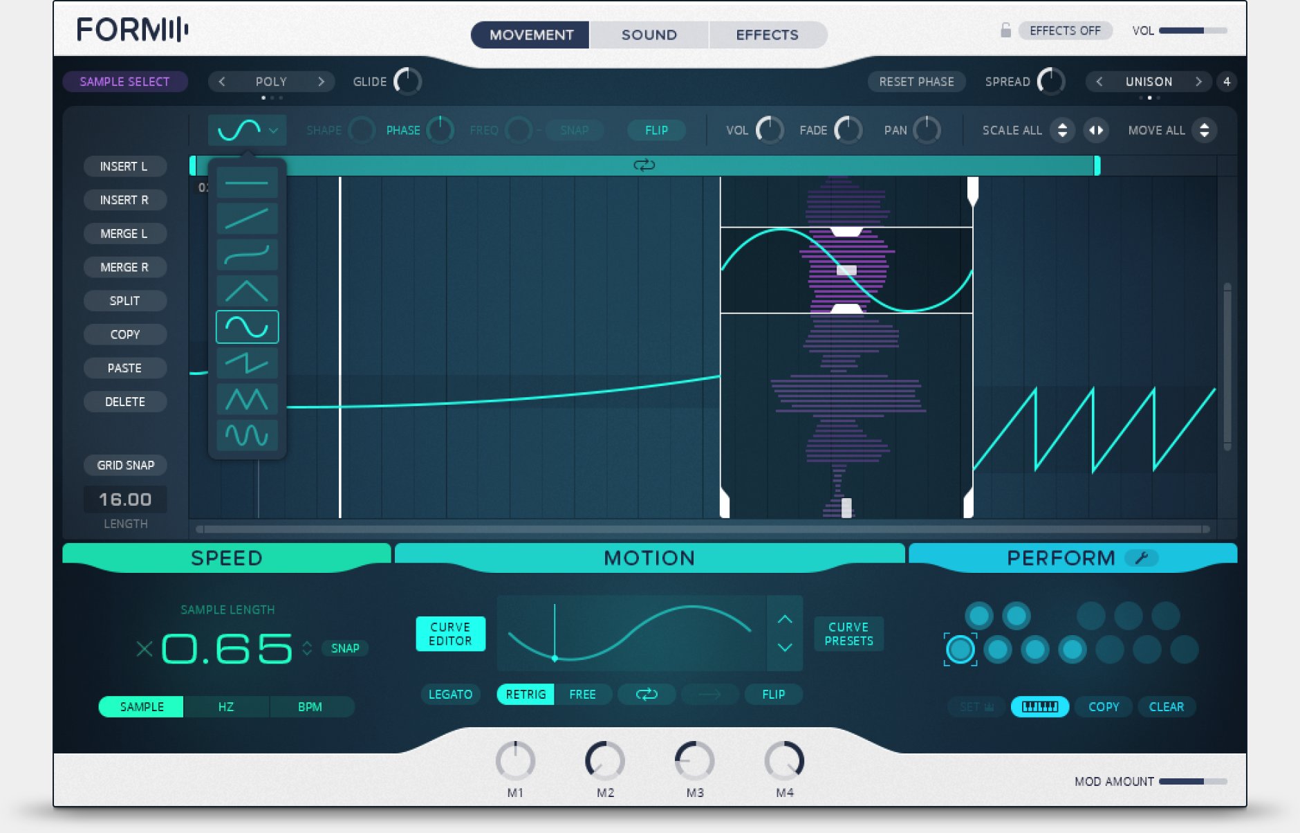Toggle Grid Snap on the left panel
This screenshot has height=833, width=1300.
(125, 465)
